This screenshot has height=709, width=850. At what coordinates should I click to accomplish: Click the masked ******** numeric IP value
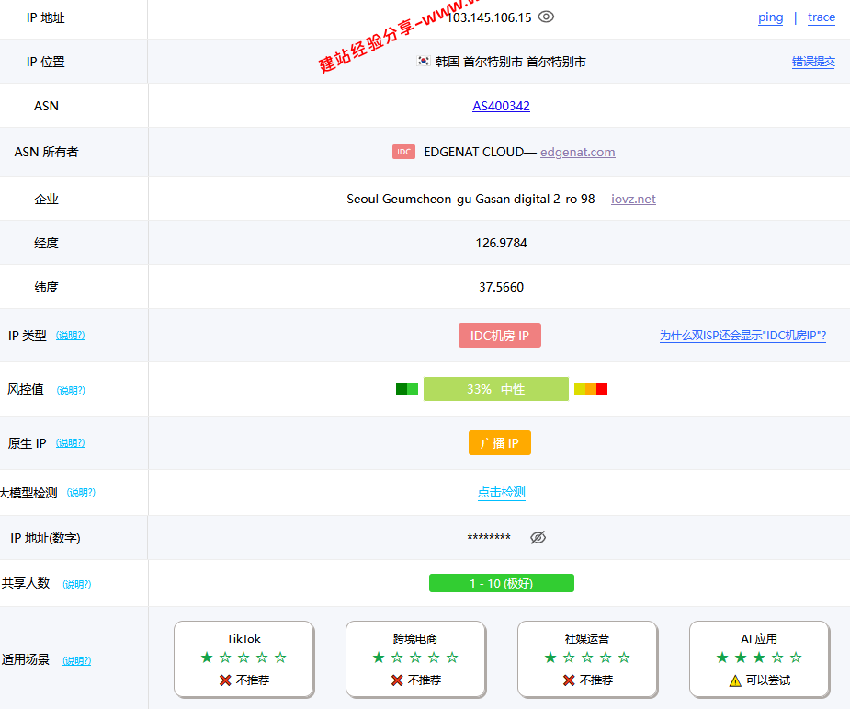(489, 538)
